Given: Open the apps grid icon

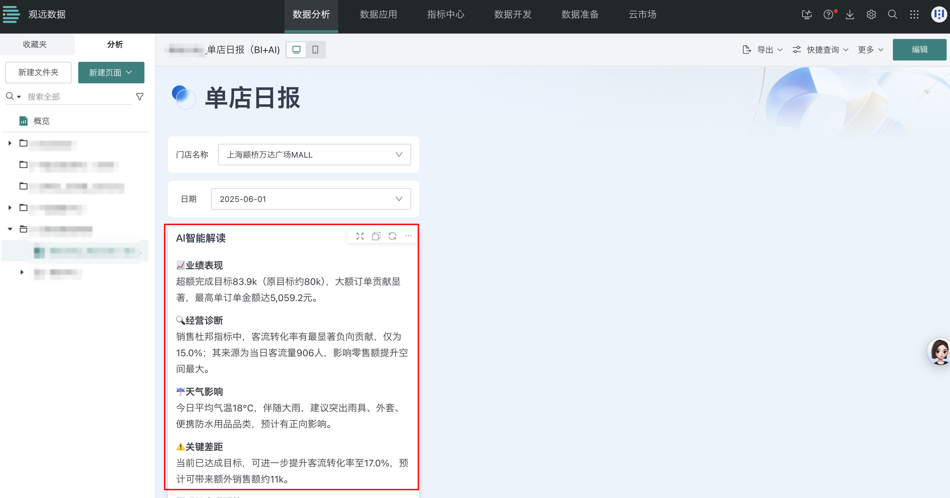Looking at the screenshot, I should [914, 14].
